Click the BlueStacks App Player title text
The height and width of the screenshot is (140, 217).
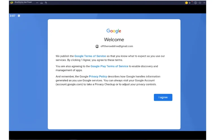coord(23,2)
